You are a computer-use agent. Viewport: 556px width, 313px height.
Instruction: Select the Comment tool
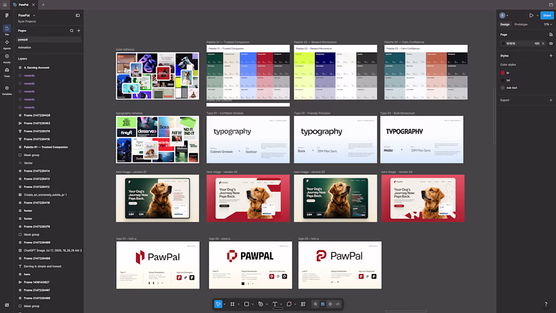[x=289, y=304]
